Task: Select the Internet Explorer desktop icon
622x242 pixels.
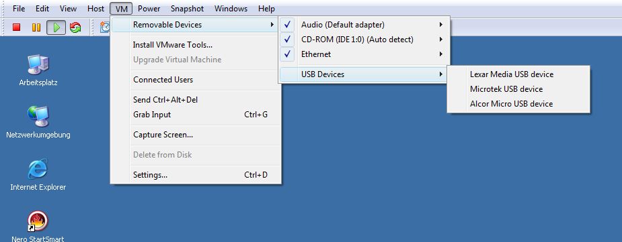Action: click(38, 169)
